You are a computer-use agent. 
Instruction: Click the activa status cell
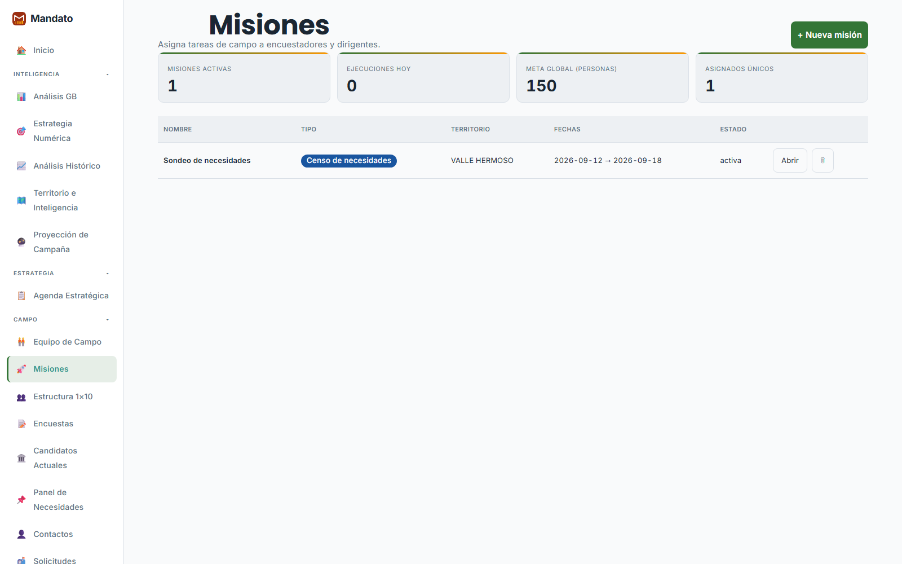tap(731, 161)
